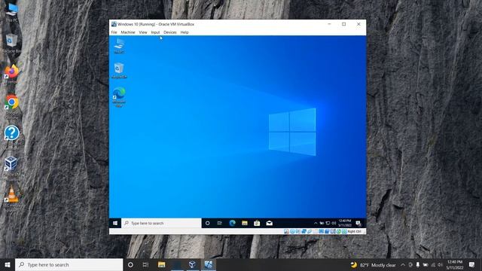Open Mail app in guest taskbar
Viewport: 482px width, 271px height.
pos(270,223)
